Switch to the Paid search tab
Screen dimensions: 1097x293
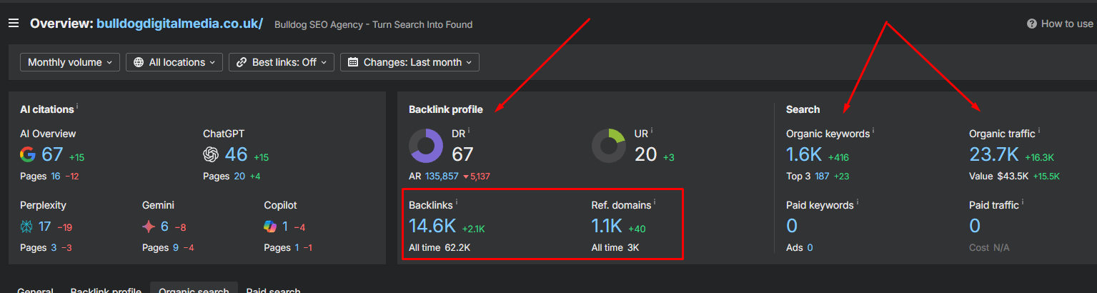(x=273, y=289)
